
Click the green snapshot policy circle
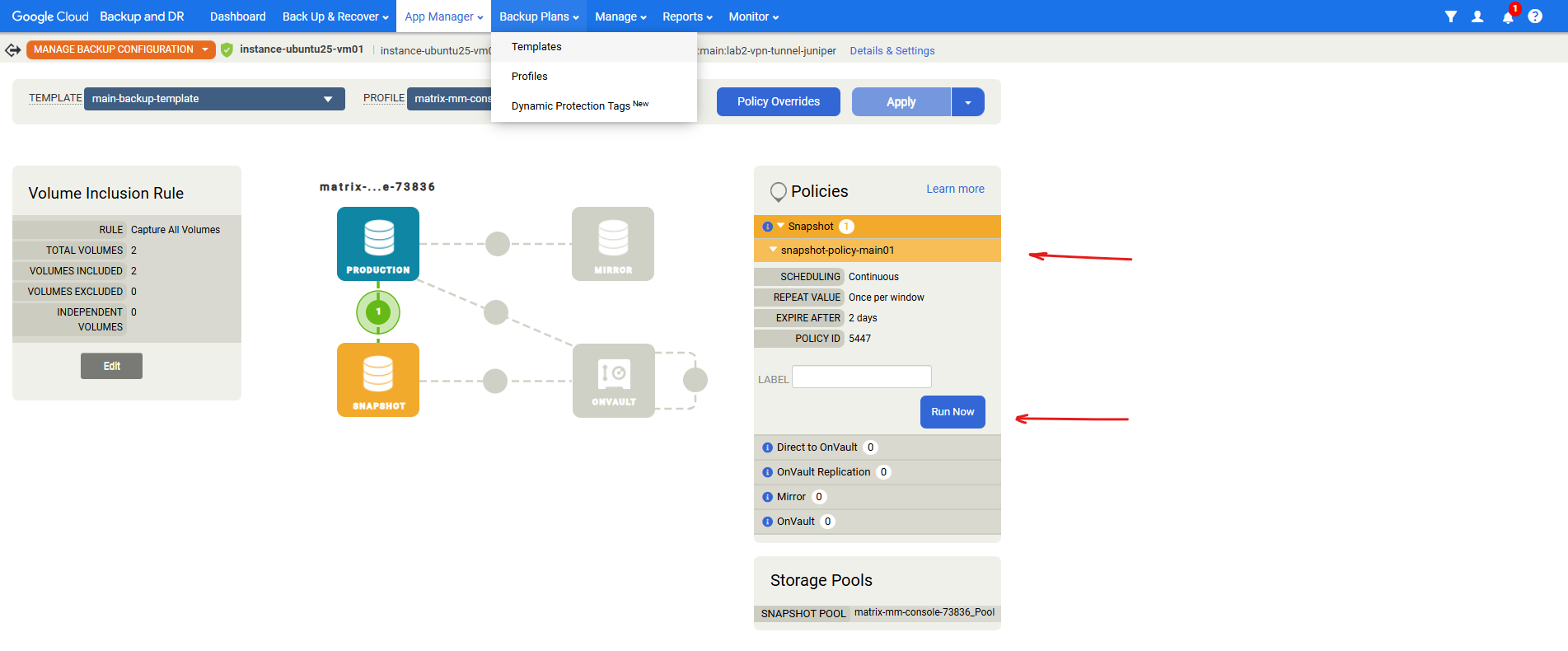[x=378, y=311]
